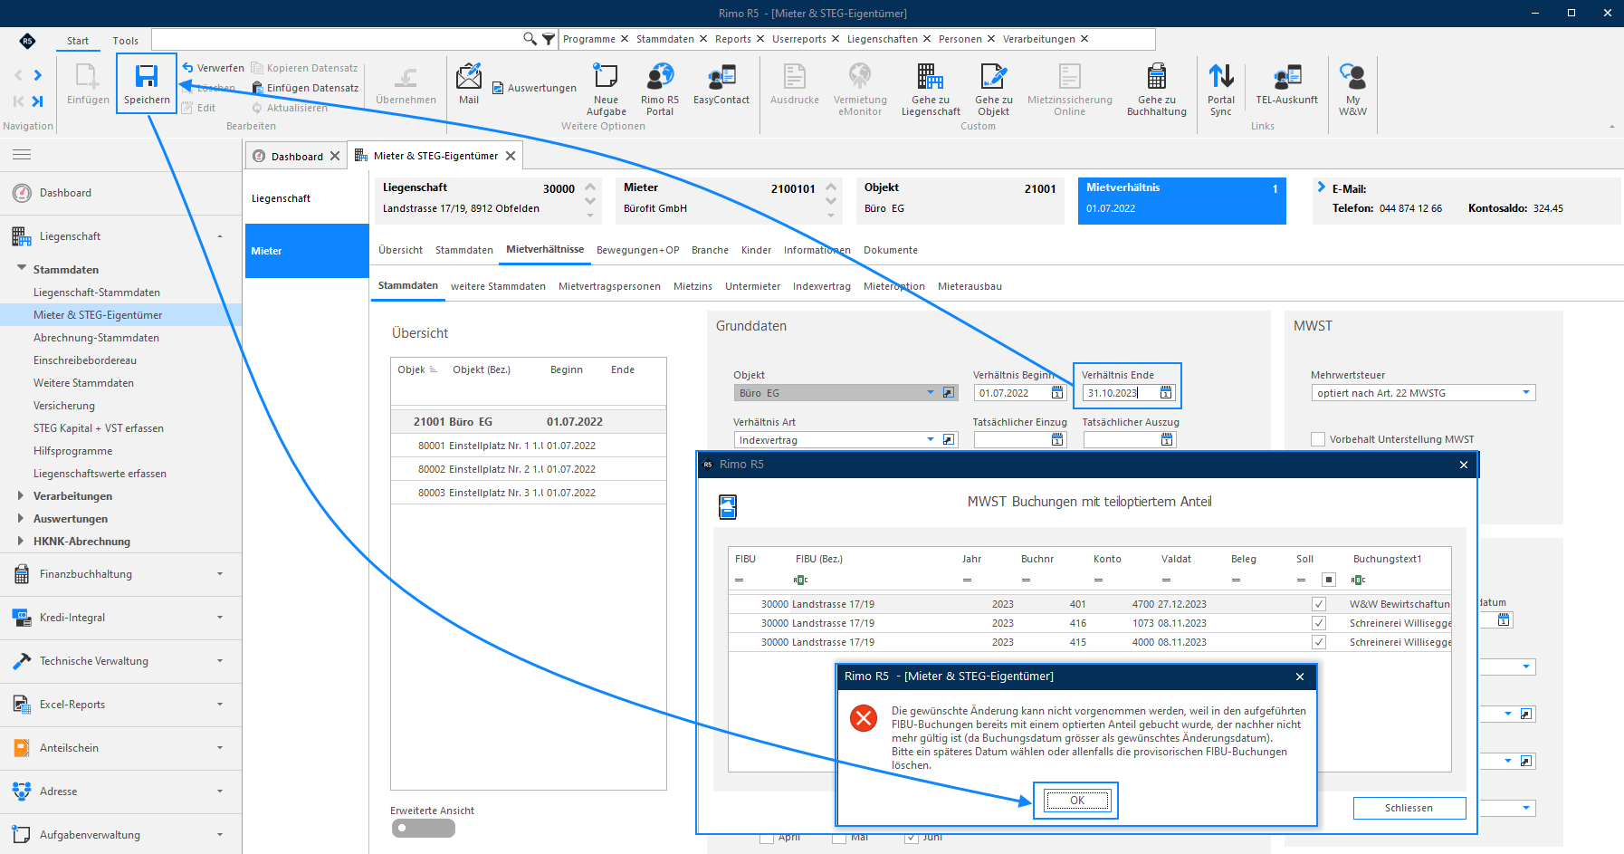Screen dimensions: 1624x854
Task: Select Liegenschaft-Stammdaten in sidebar tree
Action: [x=97, y=293]
